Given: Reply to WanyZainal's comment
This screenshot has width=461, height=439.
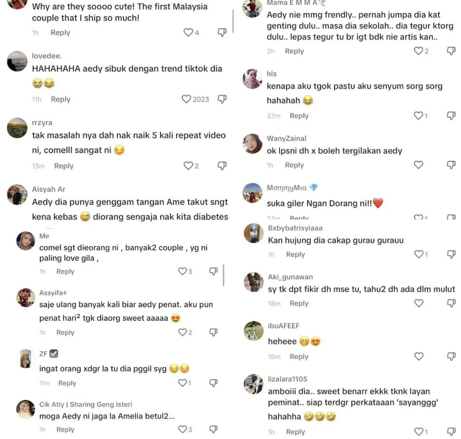Looking at the screenshot, I should (294, 165).
